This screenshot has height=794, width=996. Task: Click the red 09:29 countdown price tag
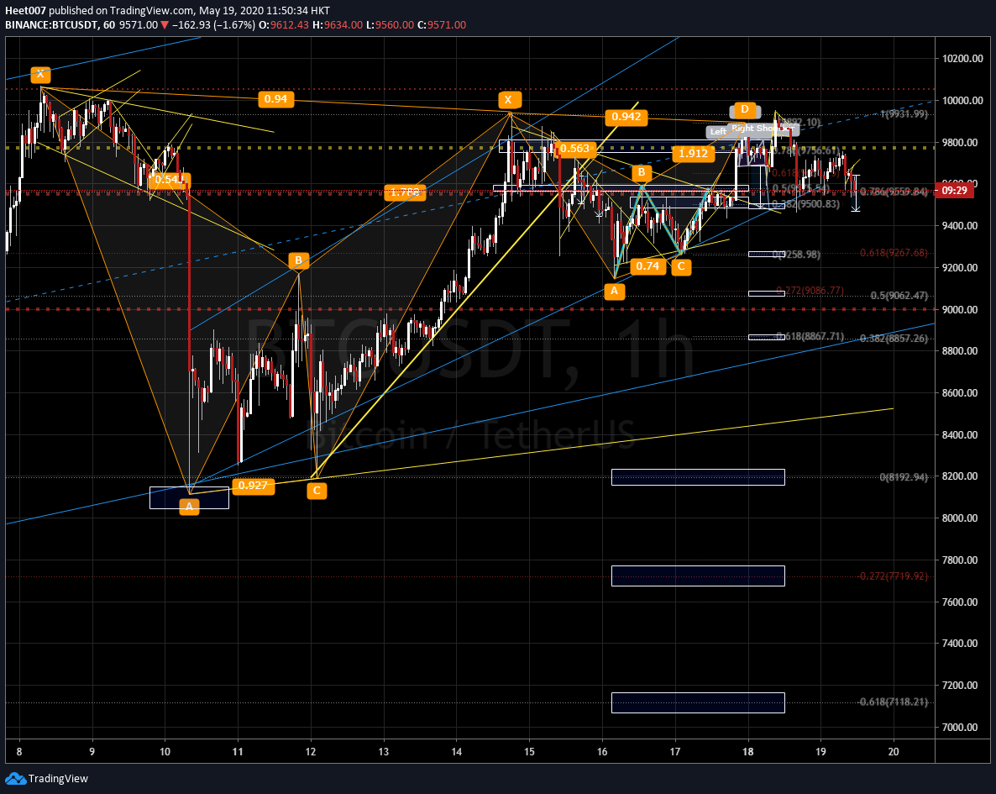[954, 190]
